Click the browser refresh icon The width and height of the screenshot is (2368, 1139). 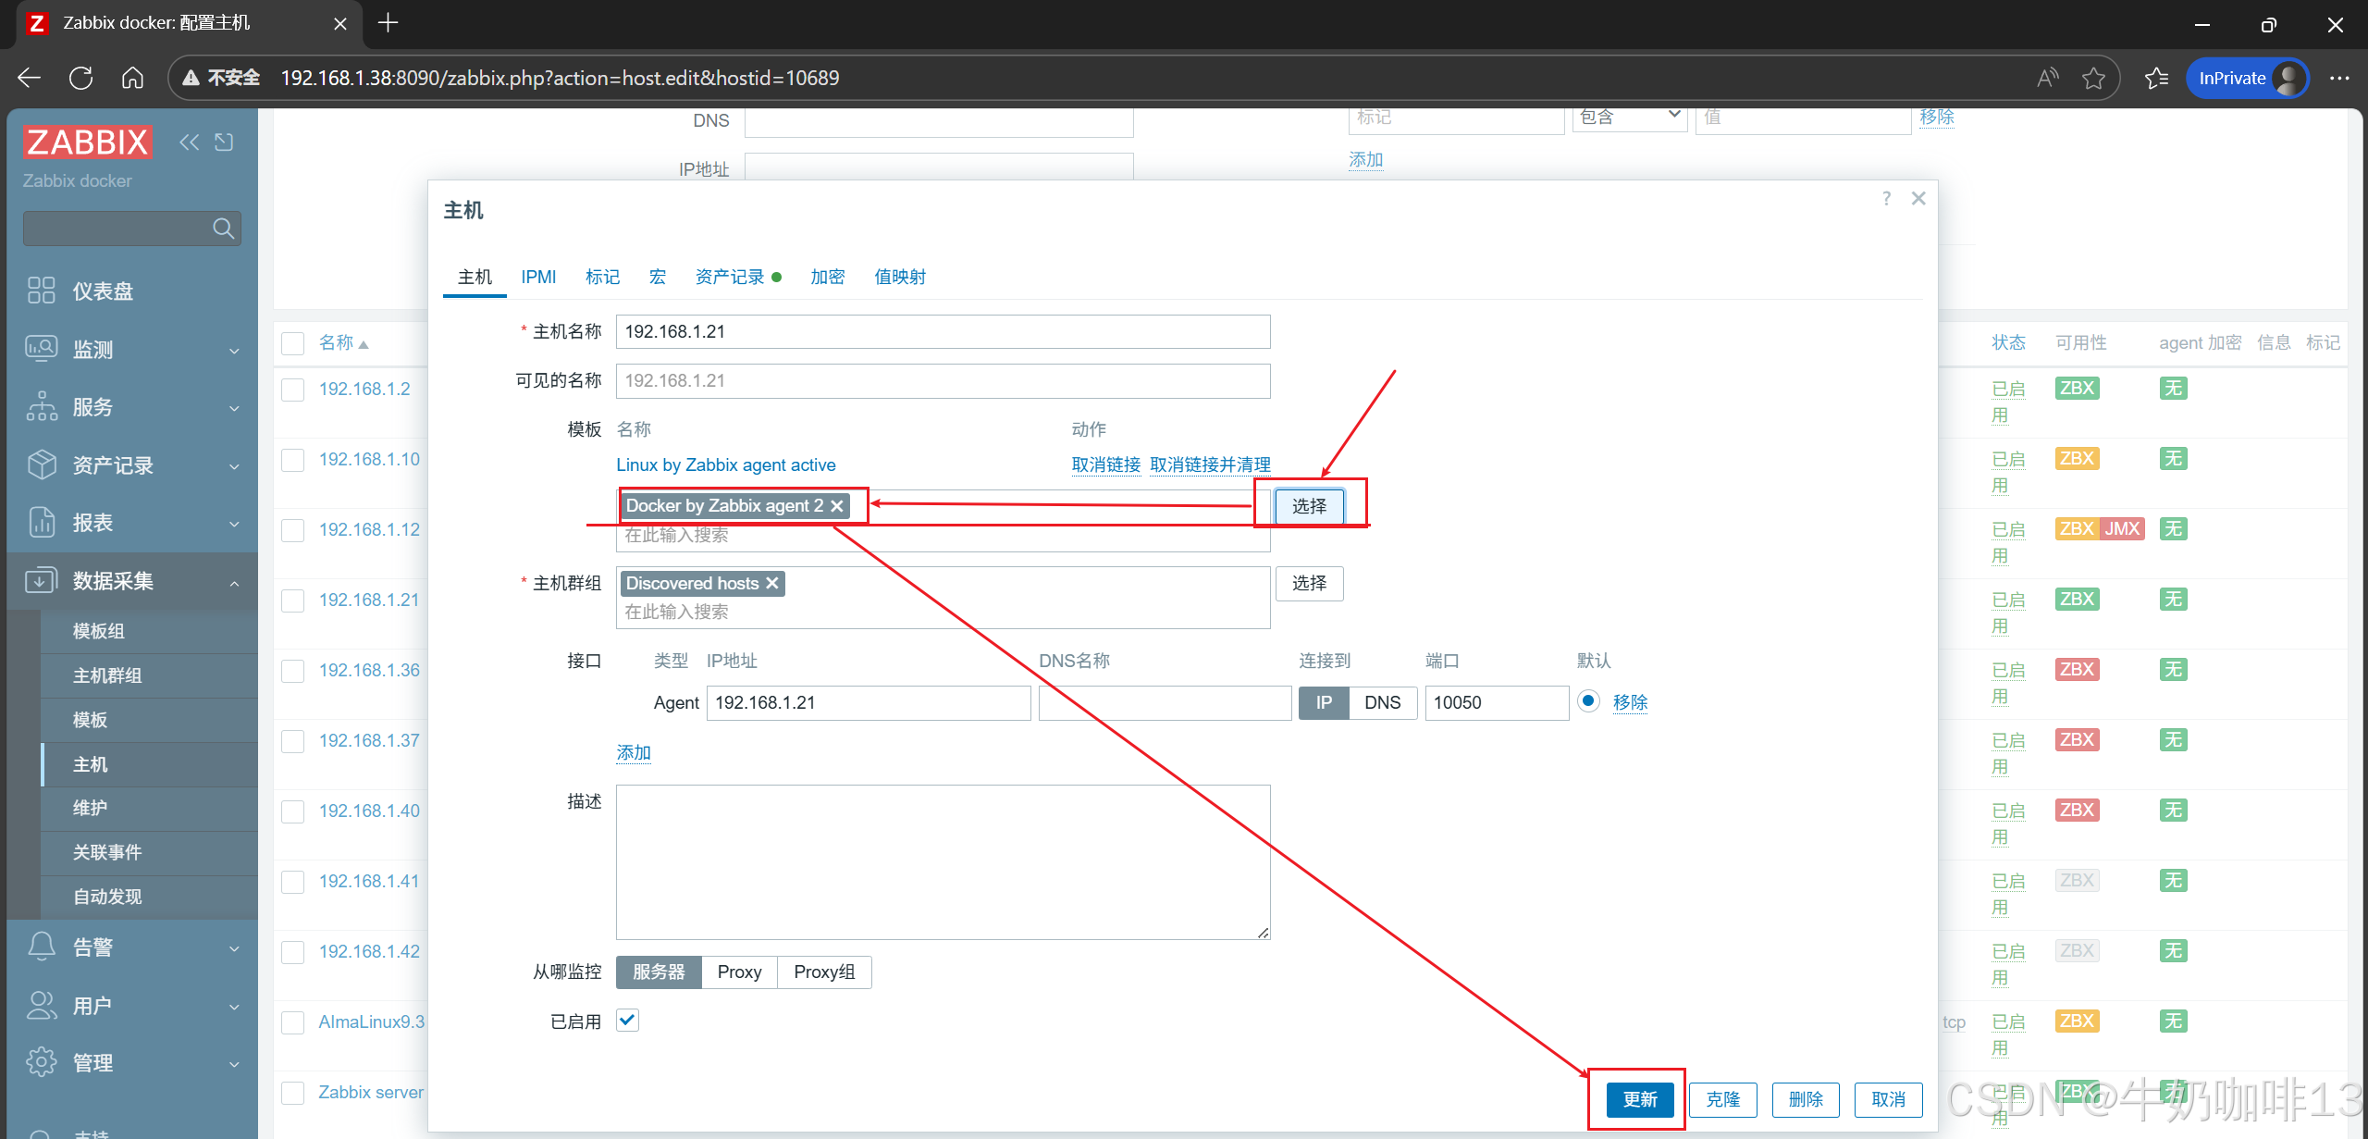(x=81, y=78)
